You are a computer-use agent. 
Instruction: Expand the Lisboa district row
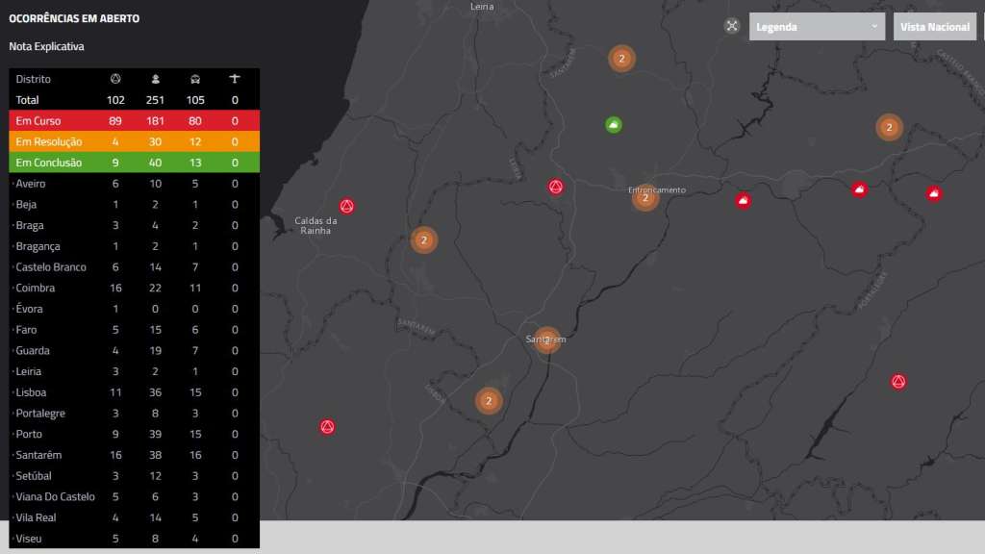point(31,392)
